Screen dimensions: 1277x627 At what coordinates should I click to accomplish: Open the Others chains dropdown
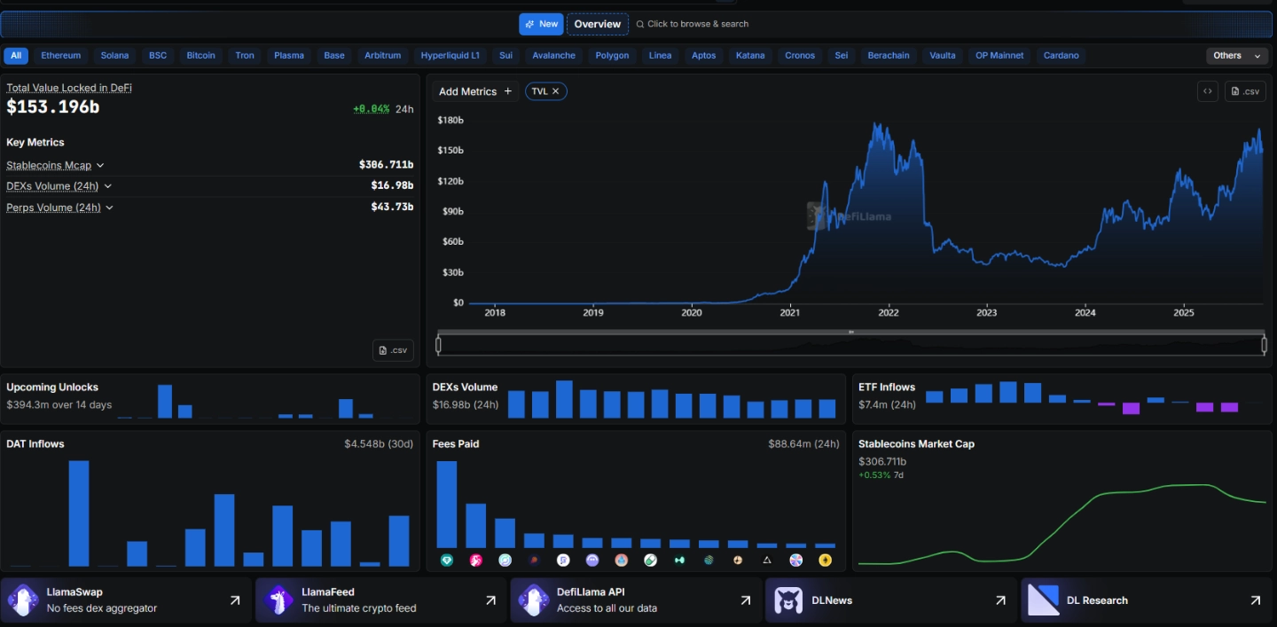pos(1237,55)
